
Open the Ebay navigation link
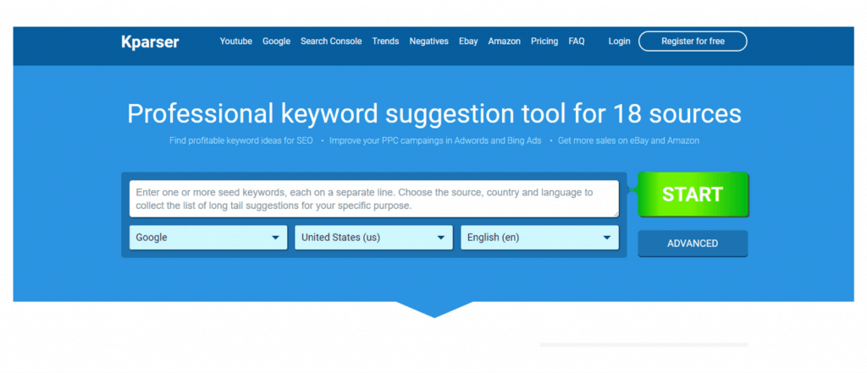pos(467,41)
